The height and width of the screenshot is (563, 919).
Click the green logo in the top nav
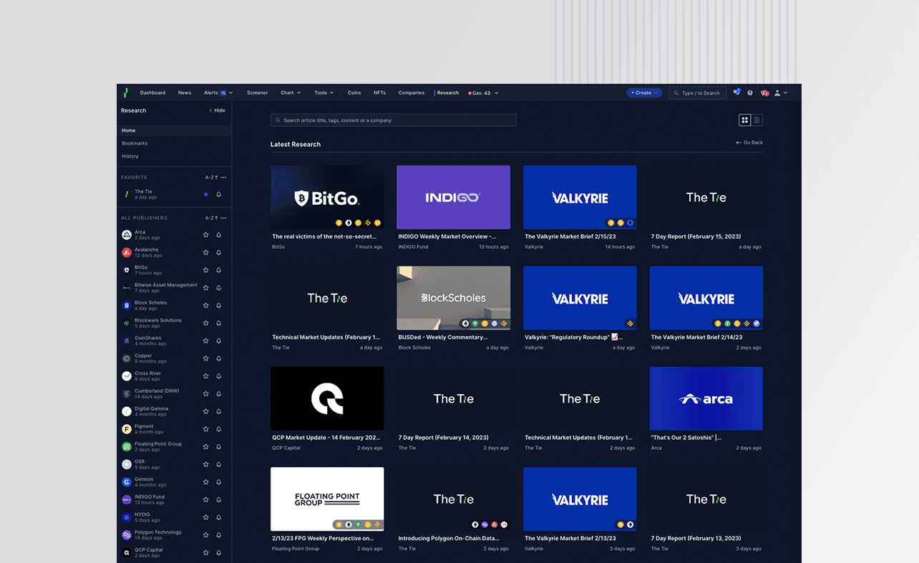pyautogui.click(x=126, y=92)
